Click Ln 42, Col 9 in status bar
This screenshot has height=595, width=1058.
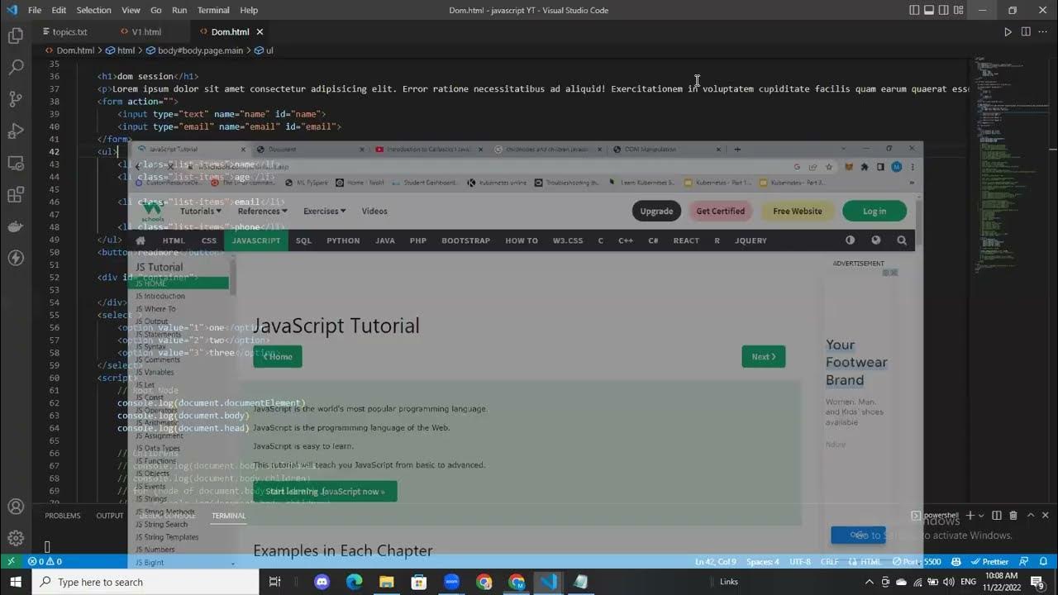[716, 561]
